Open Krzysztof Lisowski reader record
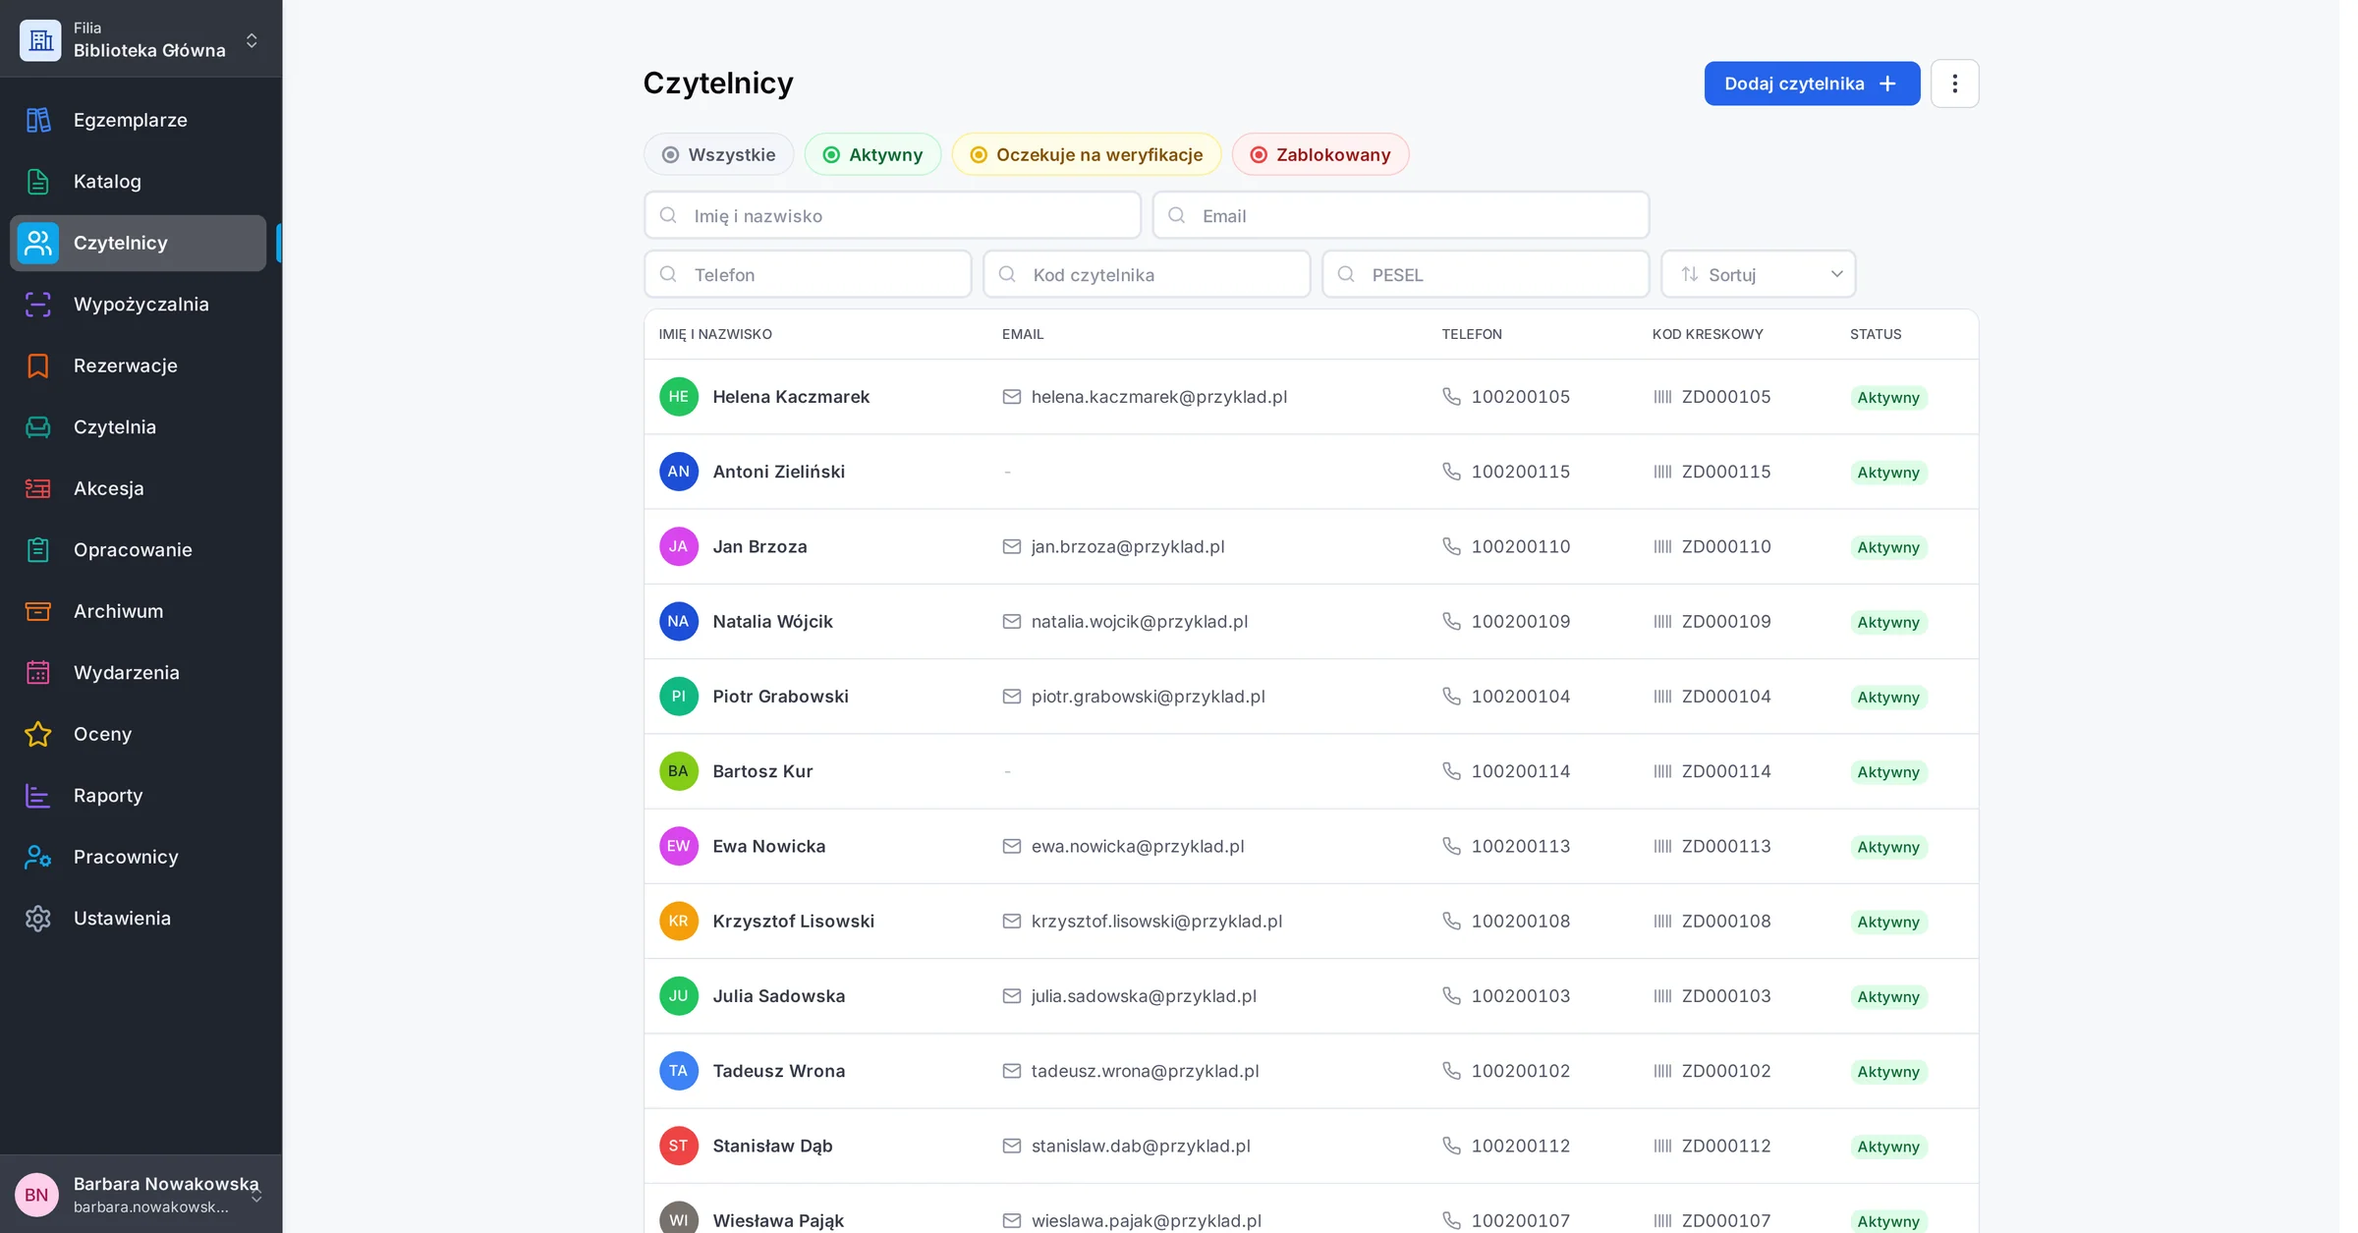Screen dimensions: 2358x1233 [x=1311, y=921]
